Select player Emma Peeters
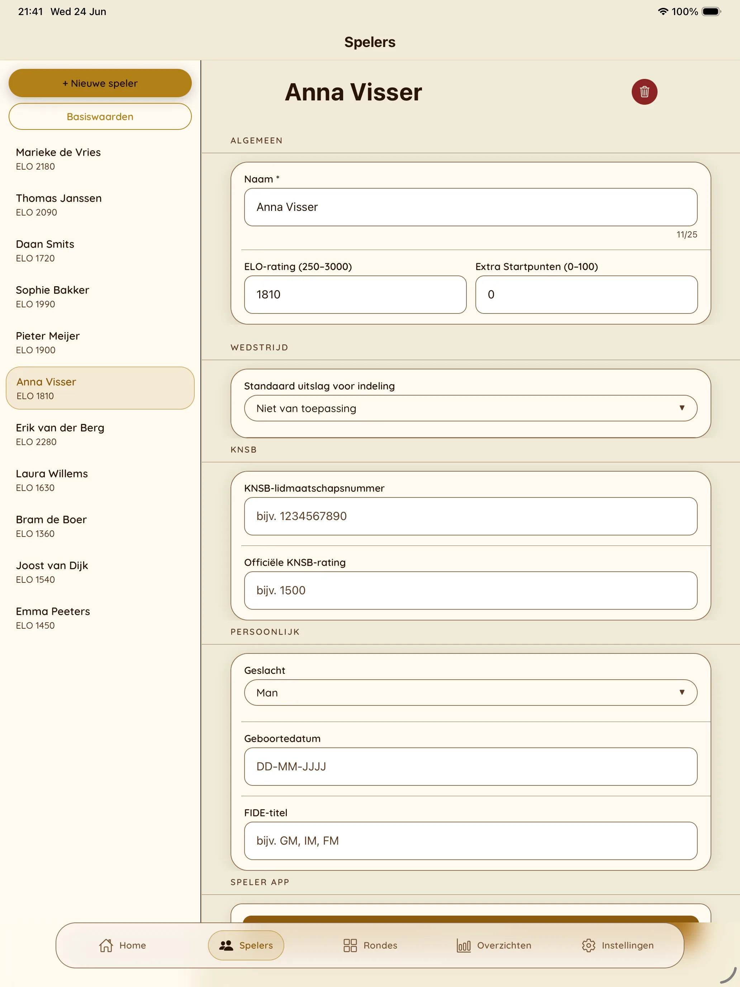The width and height of the screenshot is (740, 987). (x=100, y=618)
